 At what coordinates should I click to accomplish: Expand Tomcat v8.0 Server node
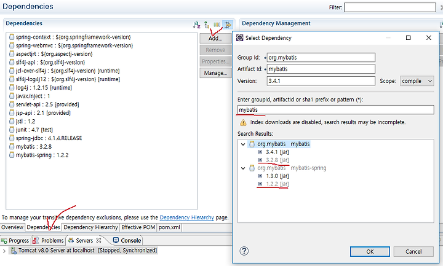(x=4, y=251)
